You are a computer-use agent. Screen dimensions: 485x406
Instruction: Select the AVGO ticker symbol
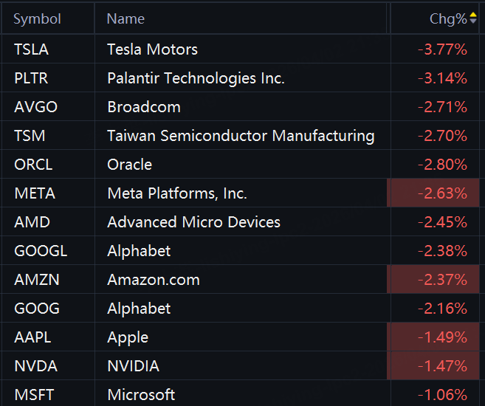point(35,107)
